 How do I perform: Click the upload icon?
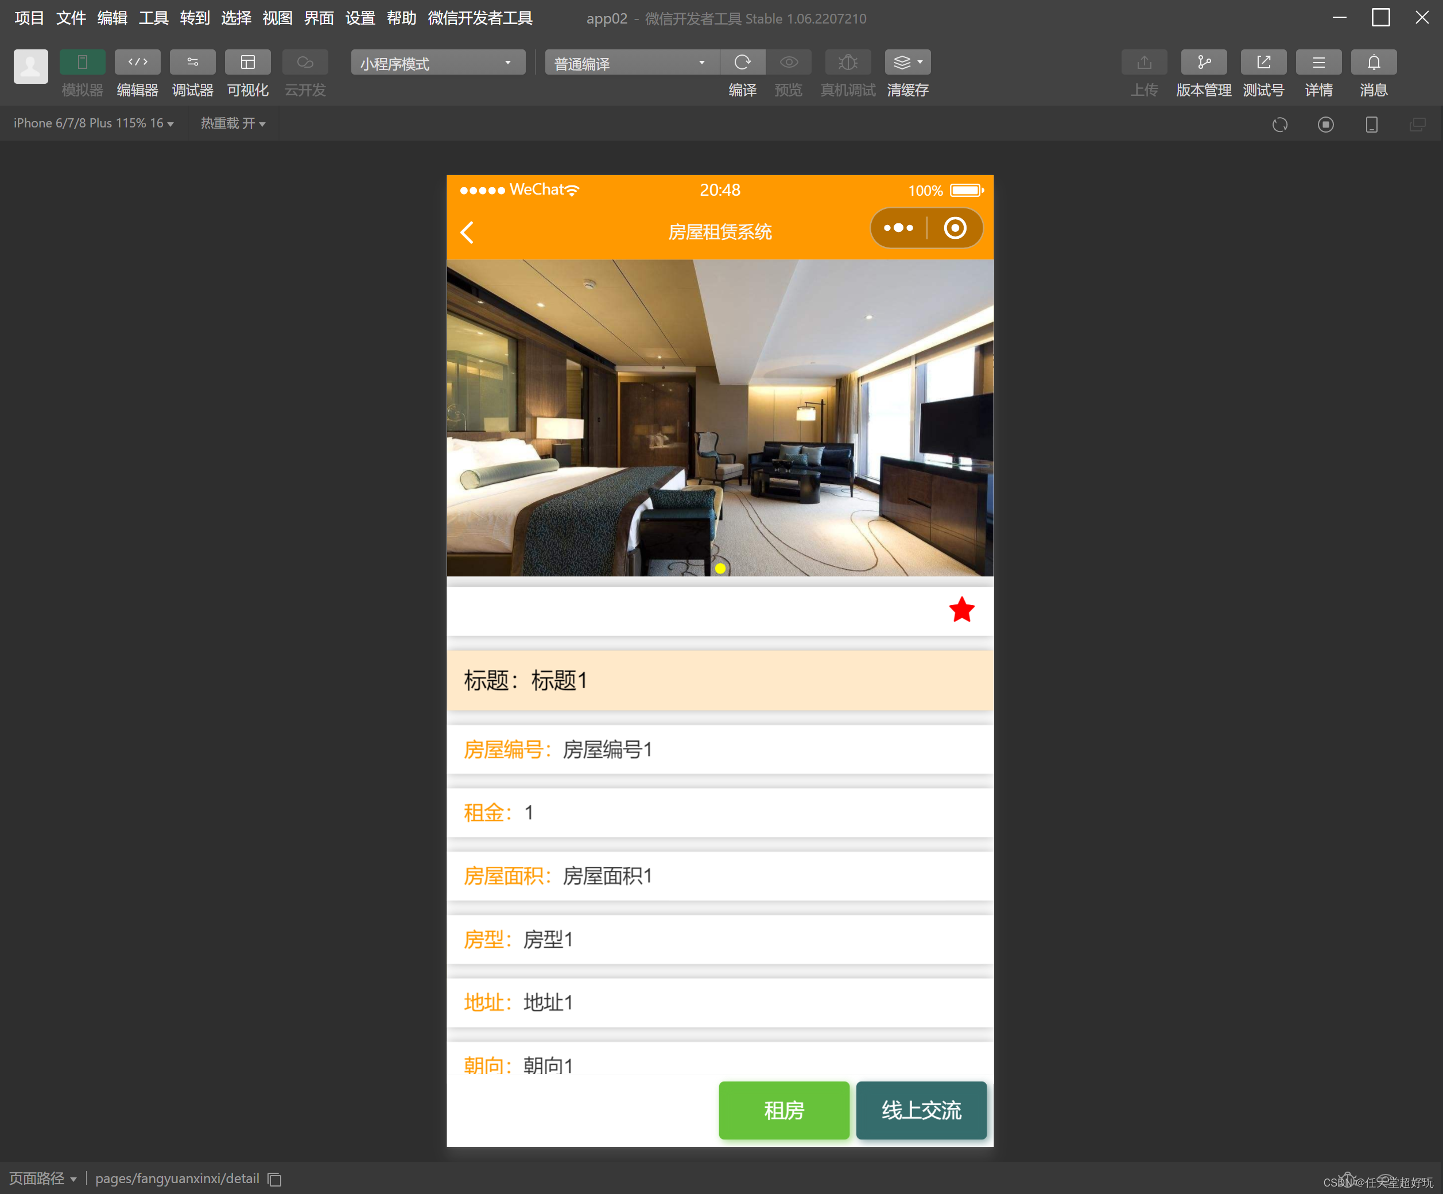point(1144,62)
